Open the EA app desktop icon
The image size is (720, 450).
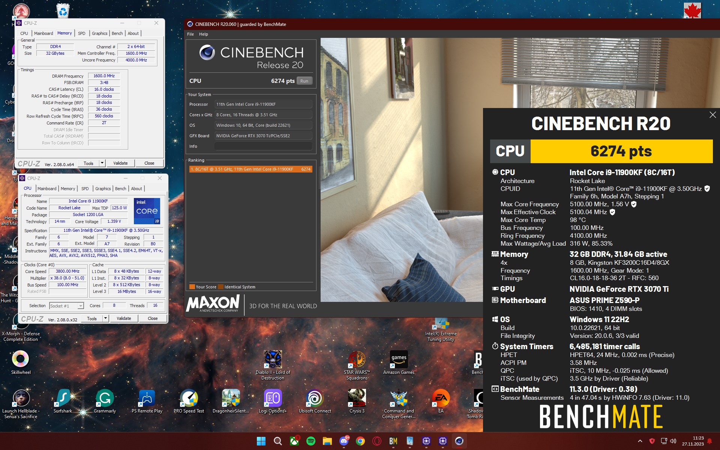(x=441, y=401)
